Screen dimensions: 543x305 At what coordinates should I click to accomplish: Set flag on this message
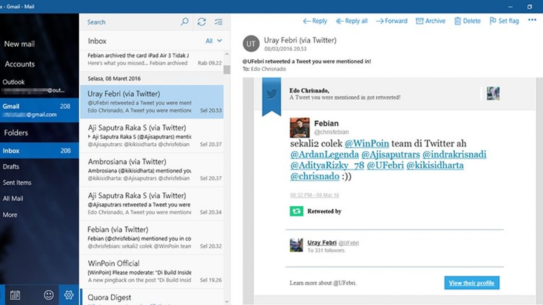point(504,21)
